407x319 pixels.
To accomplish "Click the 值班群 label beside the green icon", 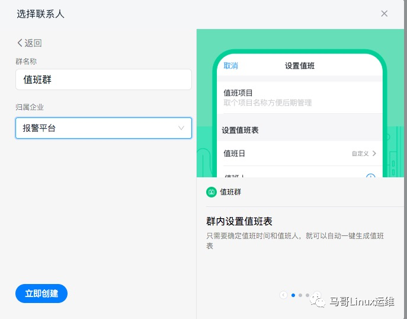I will pos(230,192).
